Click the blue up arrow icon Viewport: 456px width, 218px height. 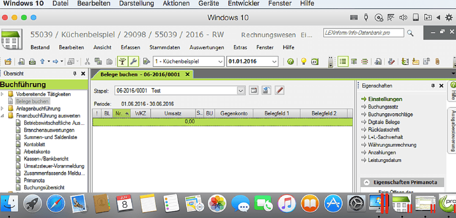42,62
